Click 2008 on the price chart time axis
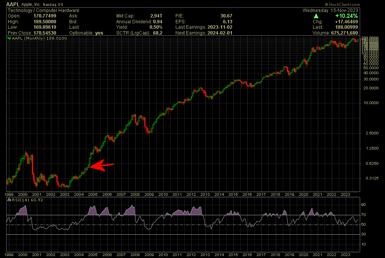This screenshot has width=385, height=258. (x=135, y=195)
